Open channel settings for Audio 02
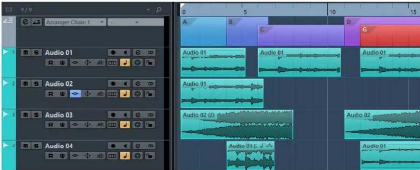The width and height of the screenshot is (420, 170). click(x=138, y=84)
